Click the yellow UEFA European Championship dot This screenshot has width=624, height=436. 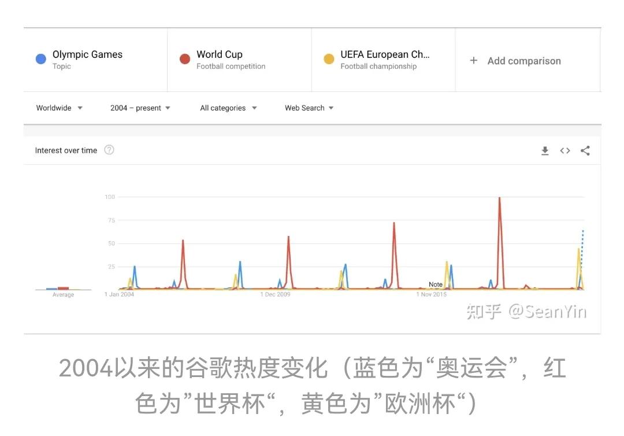[328, 58]
